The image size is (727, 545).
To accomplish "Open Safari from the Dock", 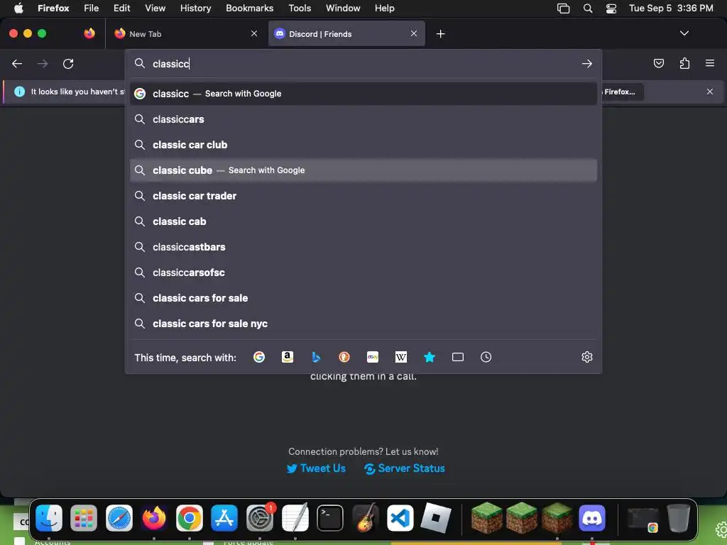I will (119, 518).
